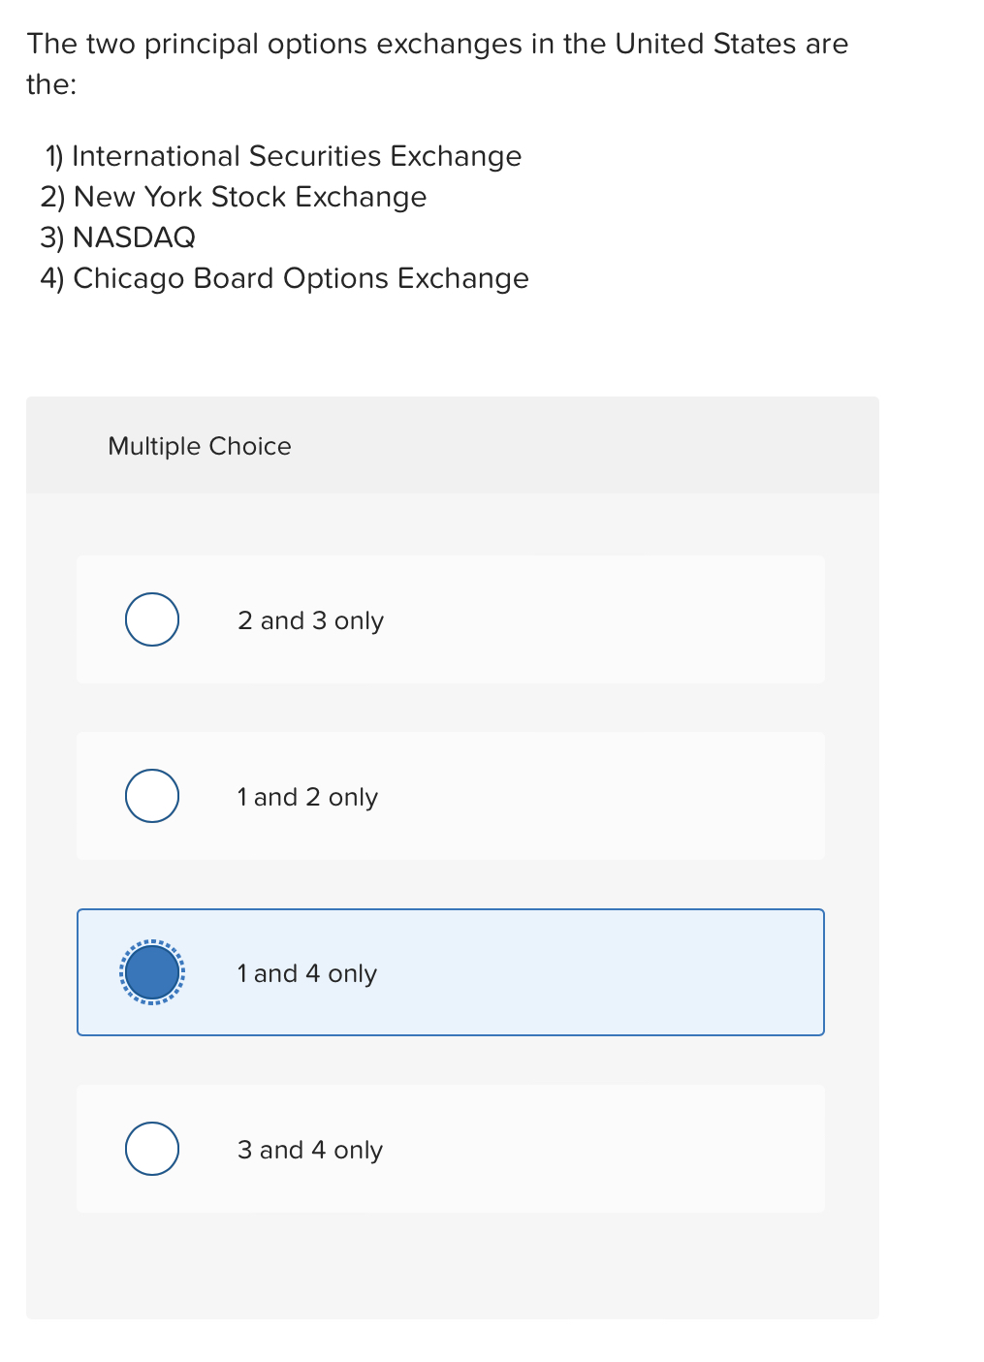Click the filled '1 and 4 only' radio button
984x1362 pixels.
pyautogui.click(x=152, y=972)
